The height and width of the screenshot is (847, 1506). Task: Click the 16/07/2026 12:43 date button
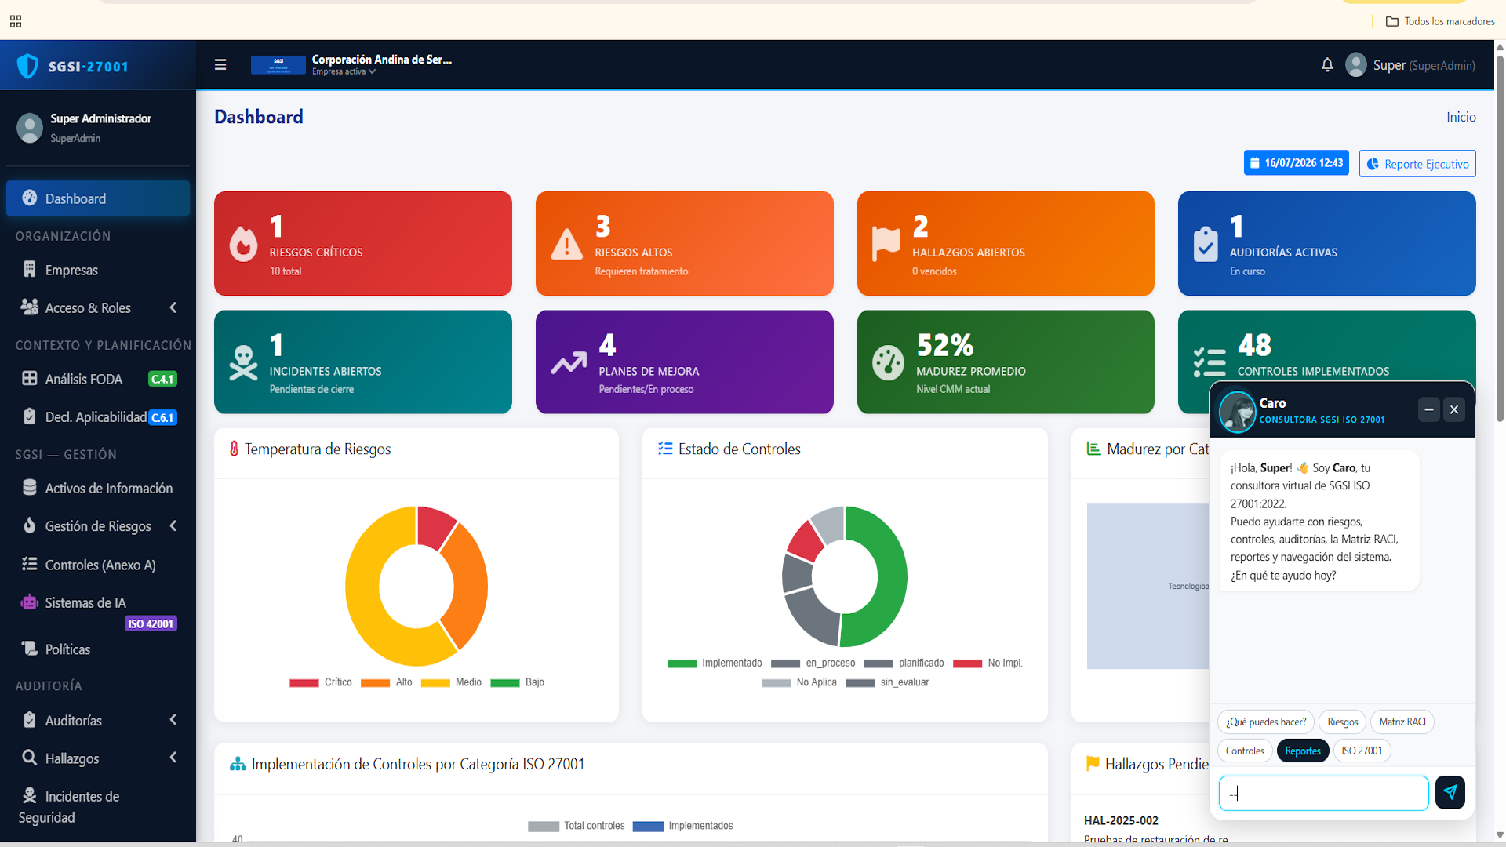pyautogui.click(x=1297, y=163)
